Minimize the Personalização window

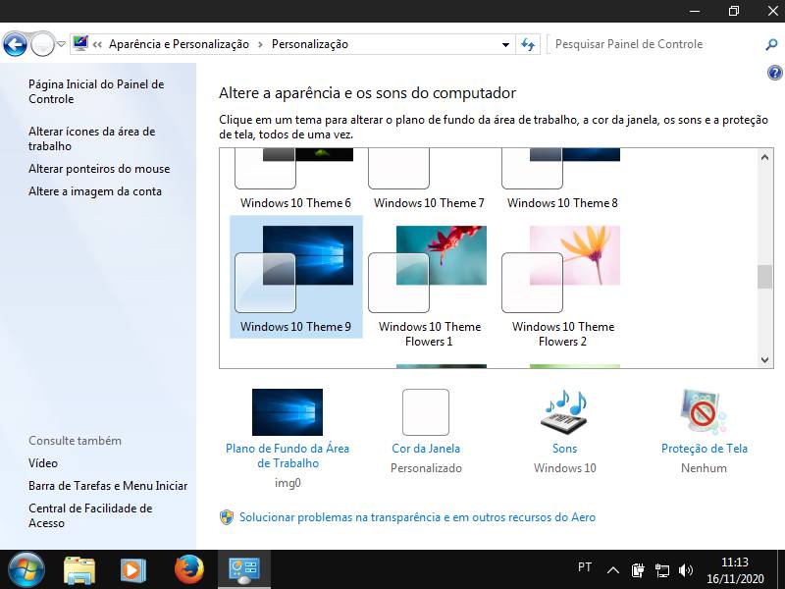click(x=695, y=11)
